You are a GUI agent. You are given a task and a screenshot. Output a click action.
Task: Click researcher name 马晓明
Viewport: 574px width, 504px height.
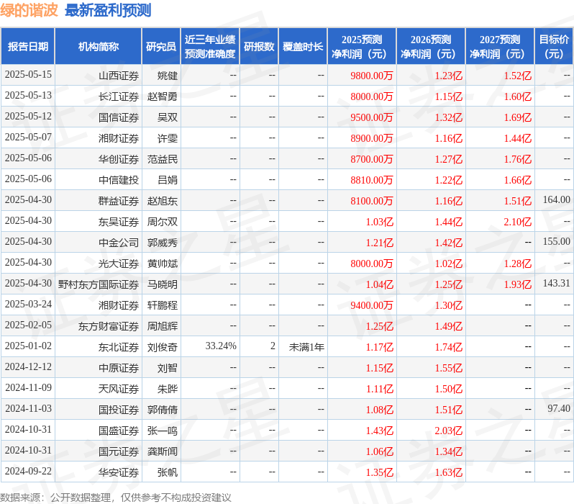coord(163,285)
